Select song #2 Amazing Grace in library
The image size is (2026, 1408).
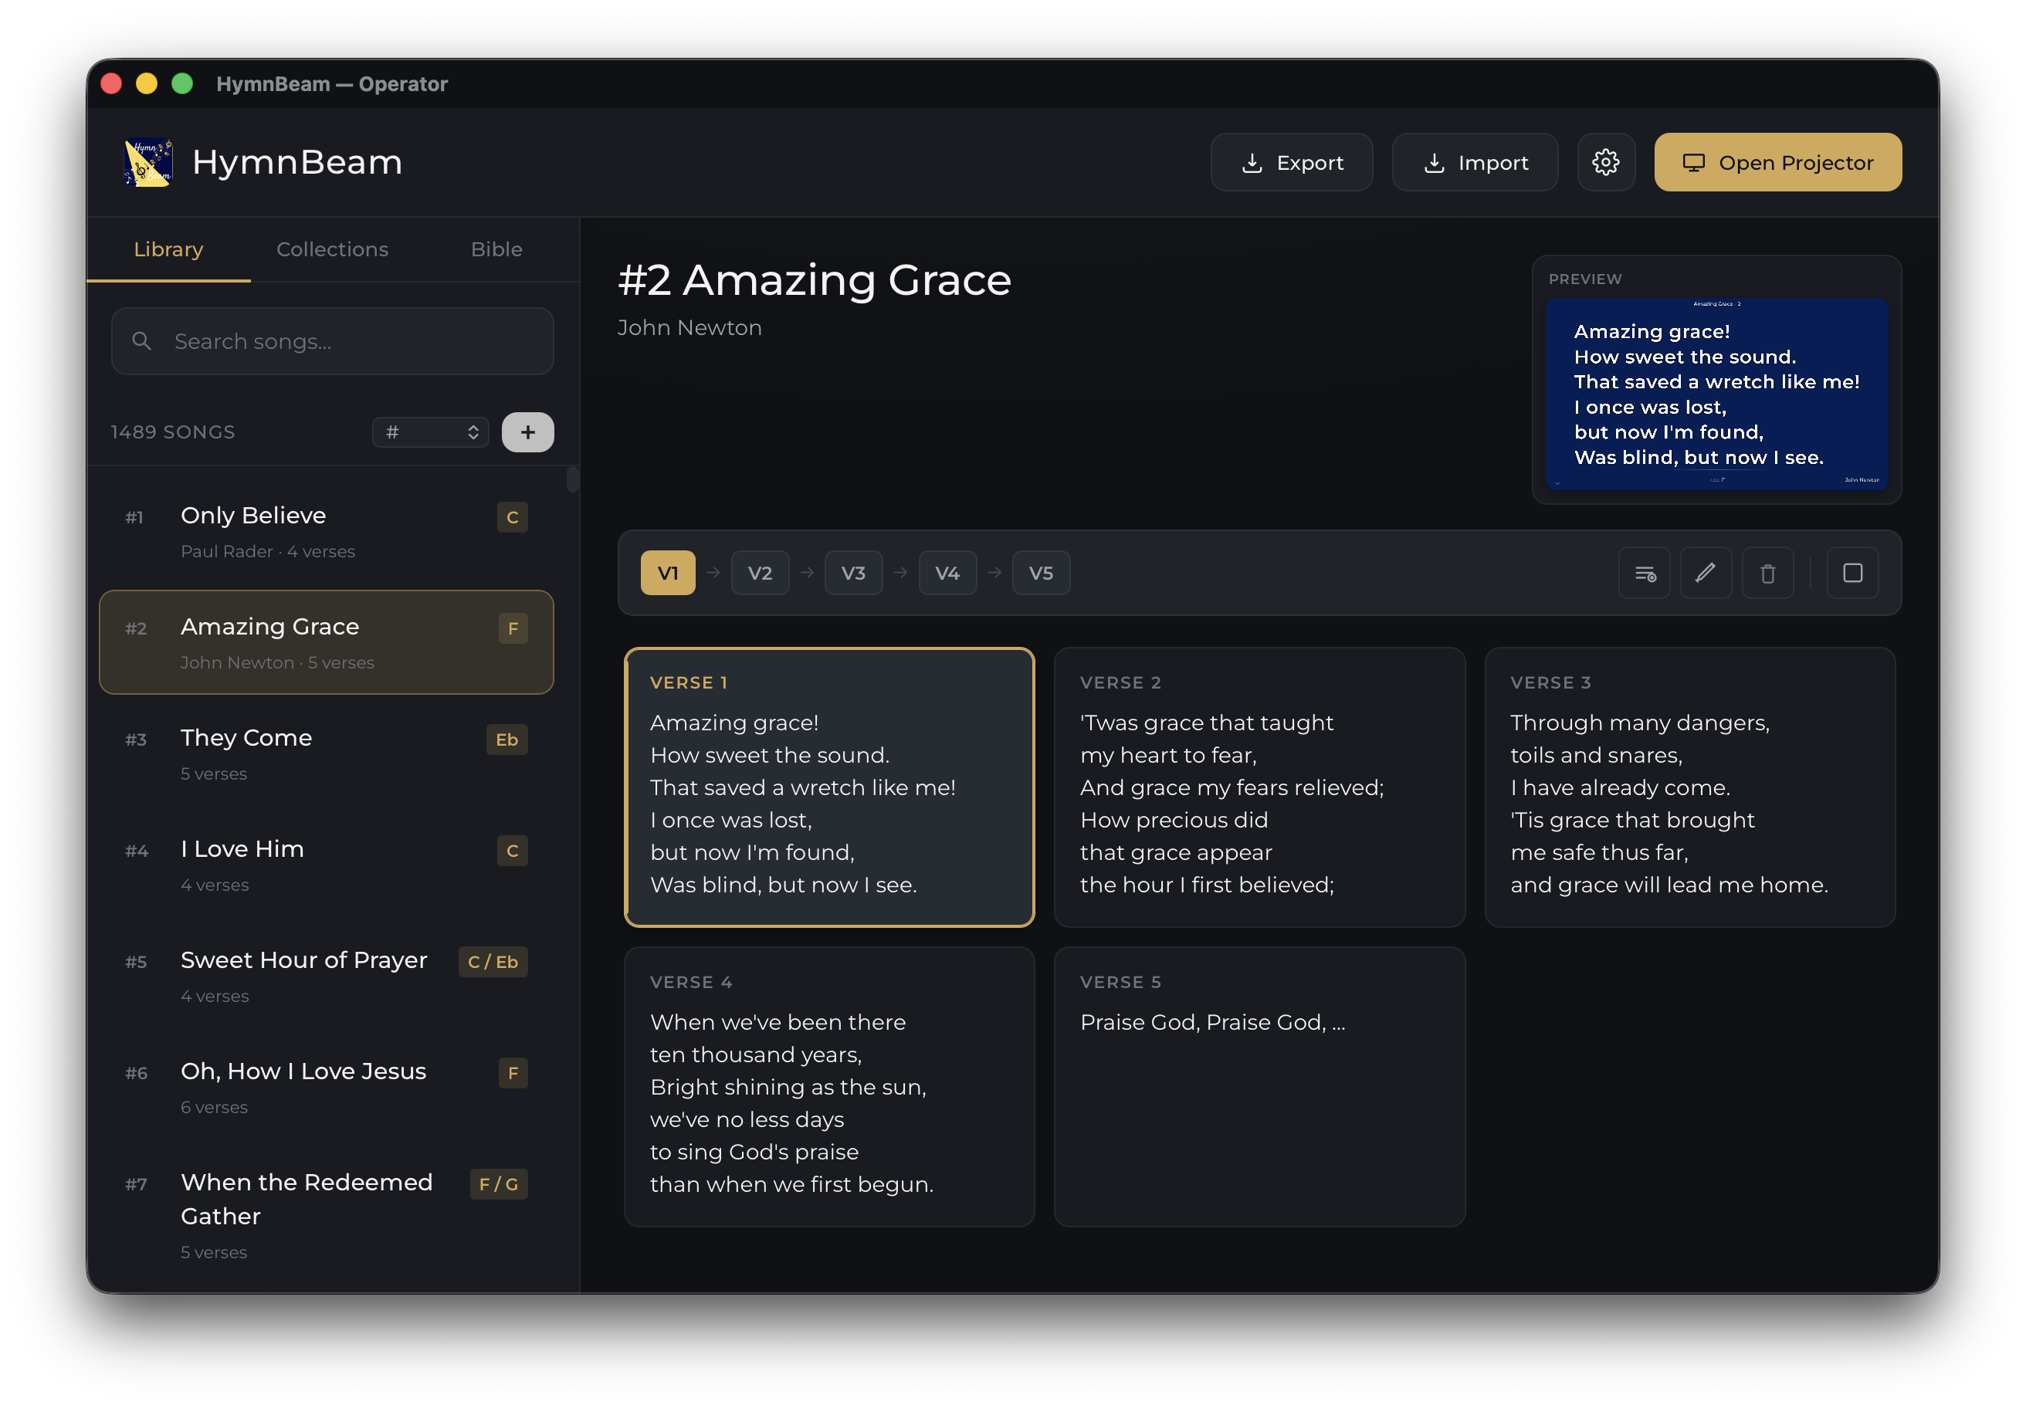pos(327,643)
